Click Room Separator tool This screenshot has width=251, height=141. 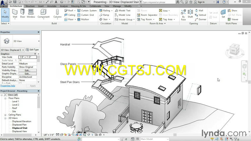point(147,15)
